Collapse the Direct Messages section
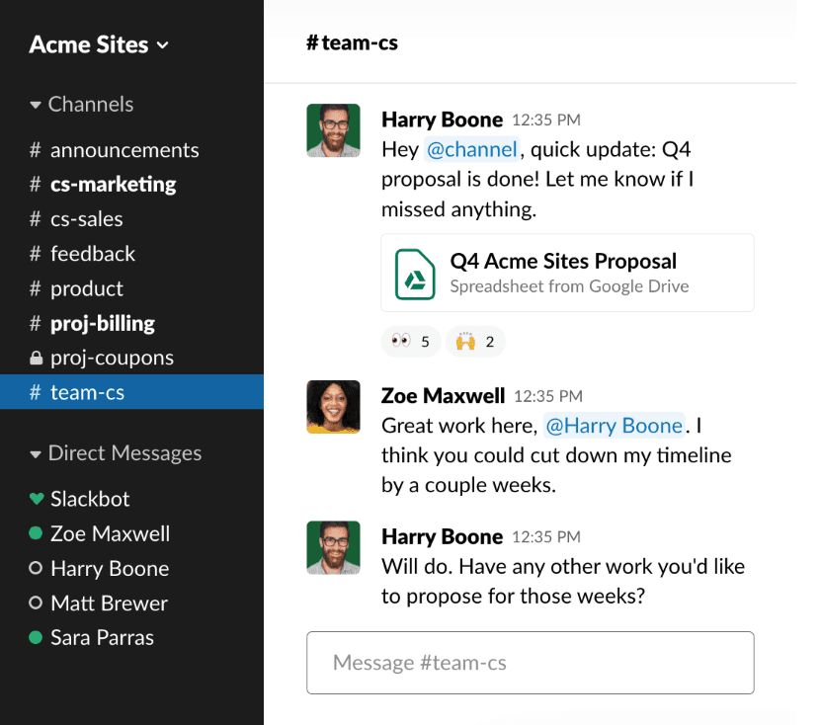This screenshot has height=725, width=821. click(36, 454)
